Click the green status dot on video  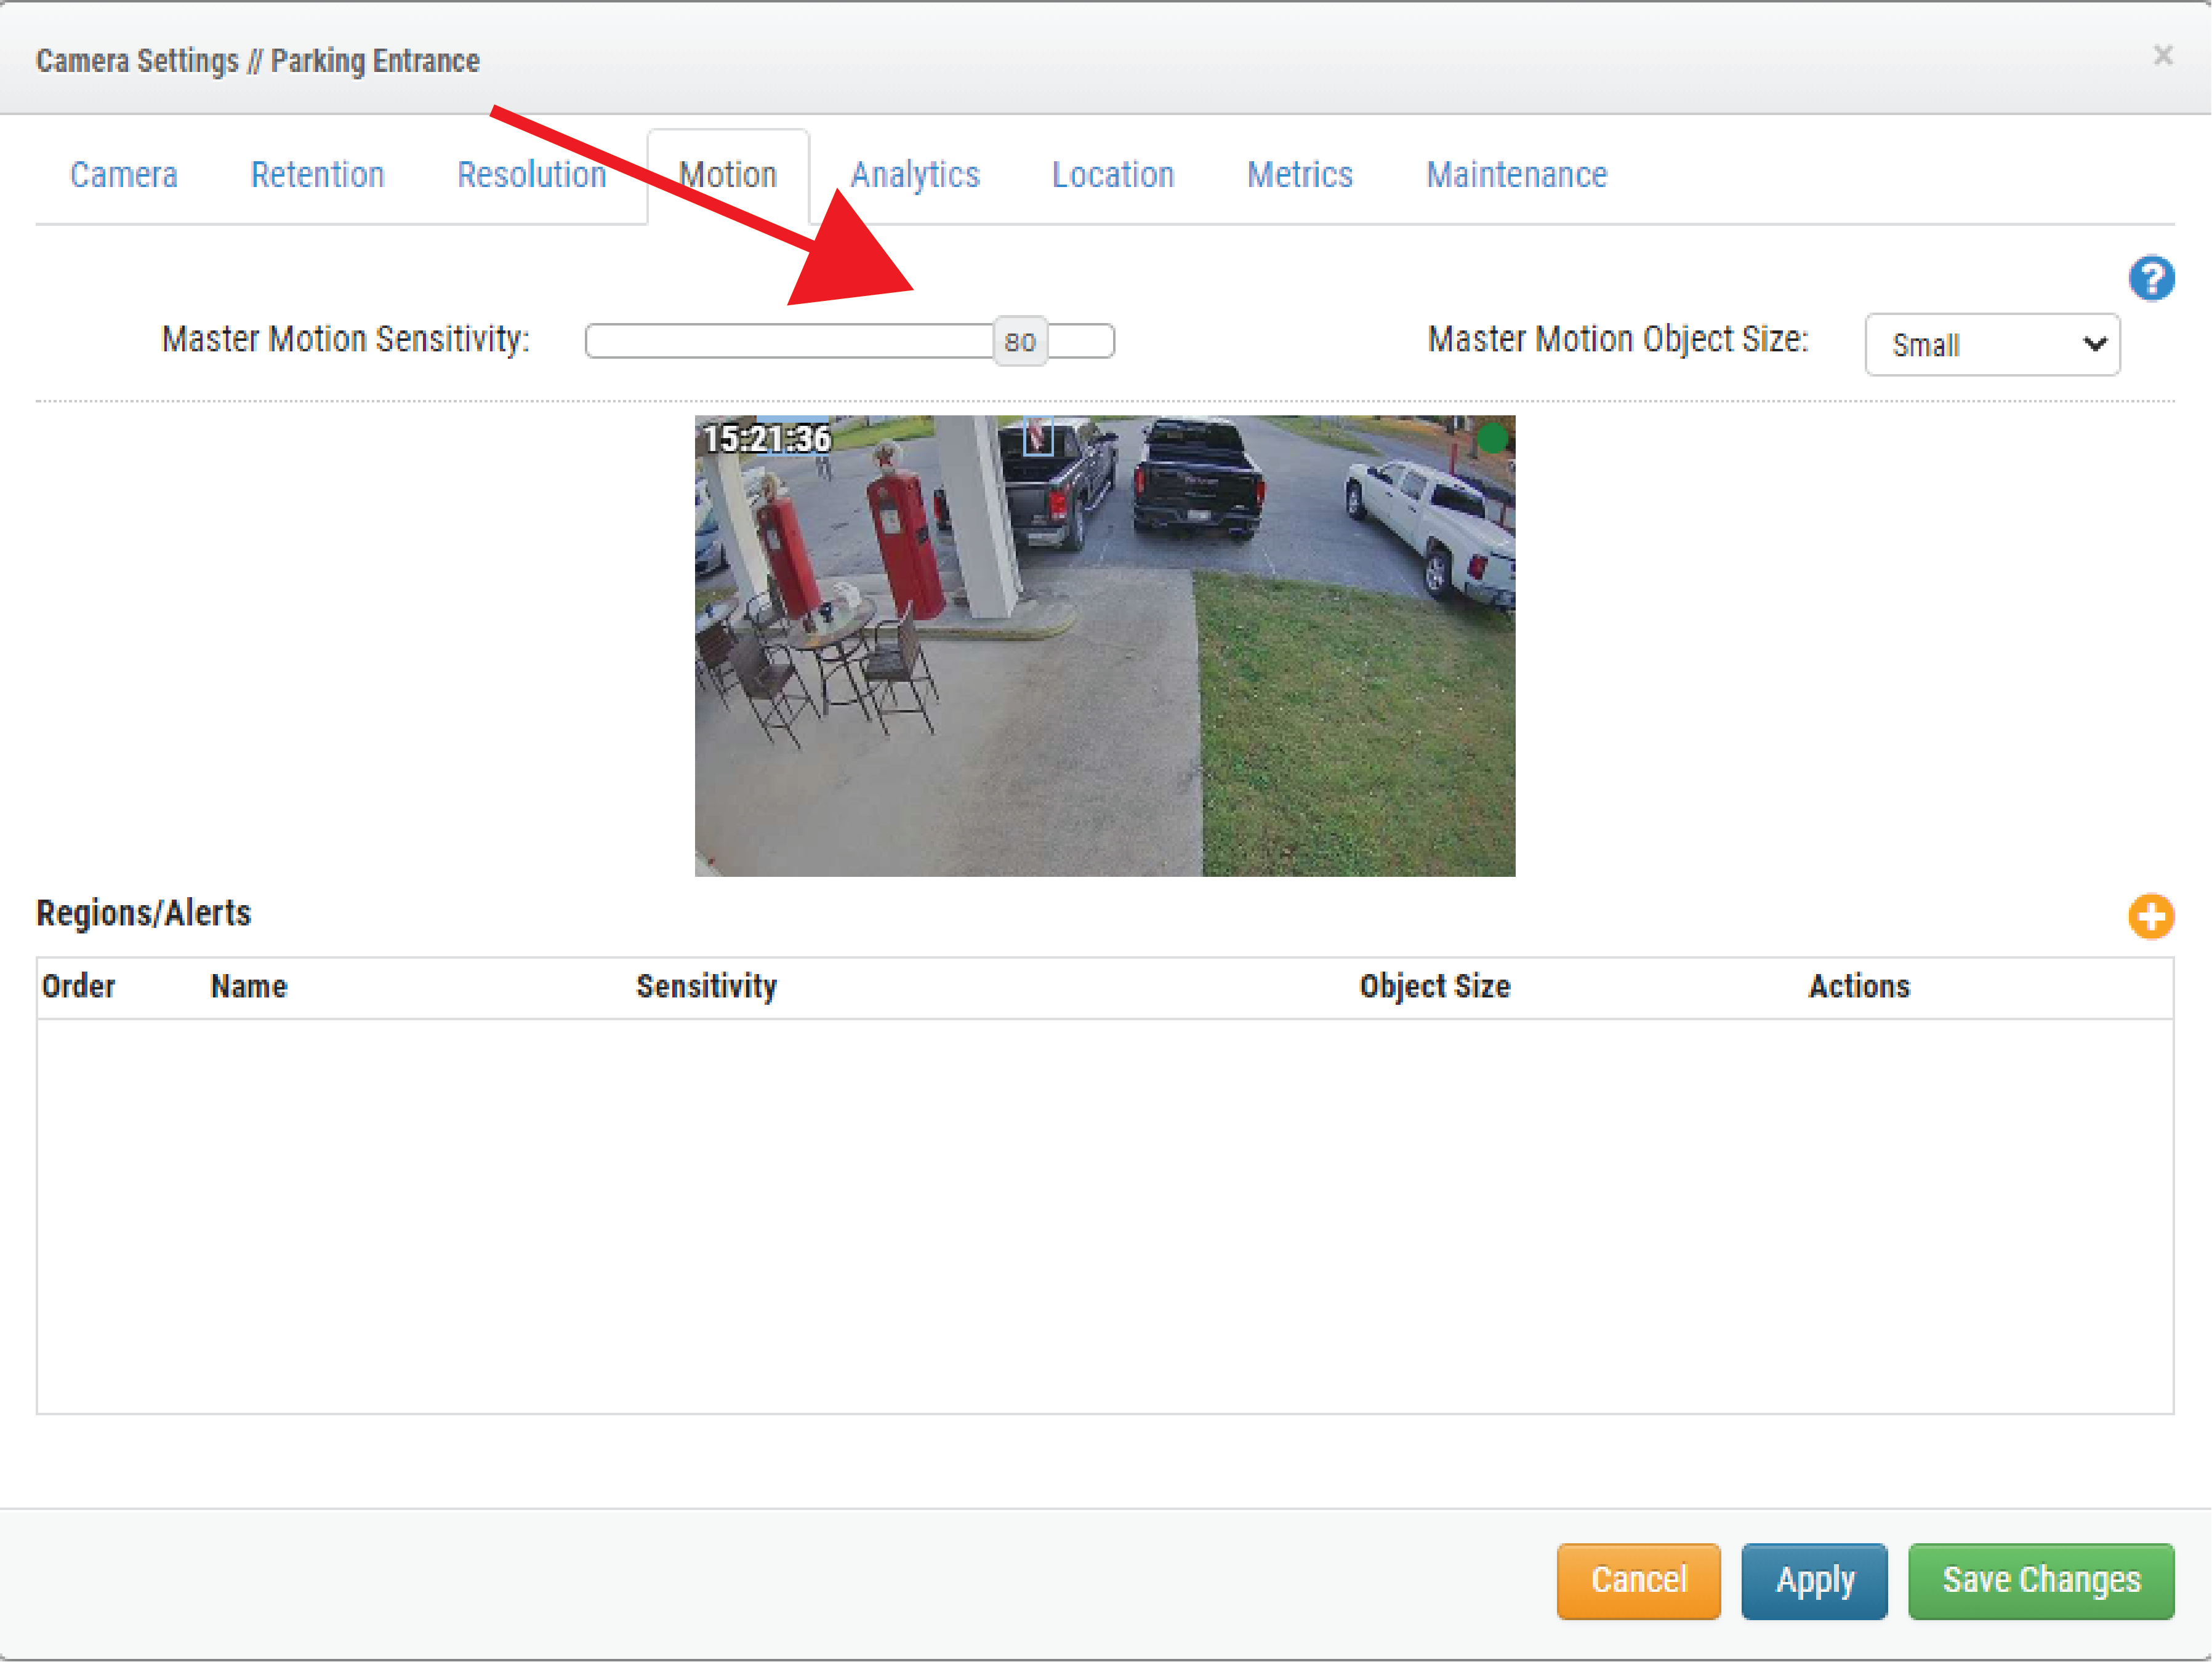[x=1492, y=437]
